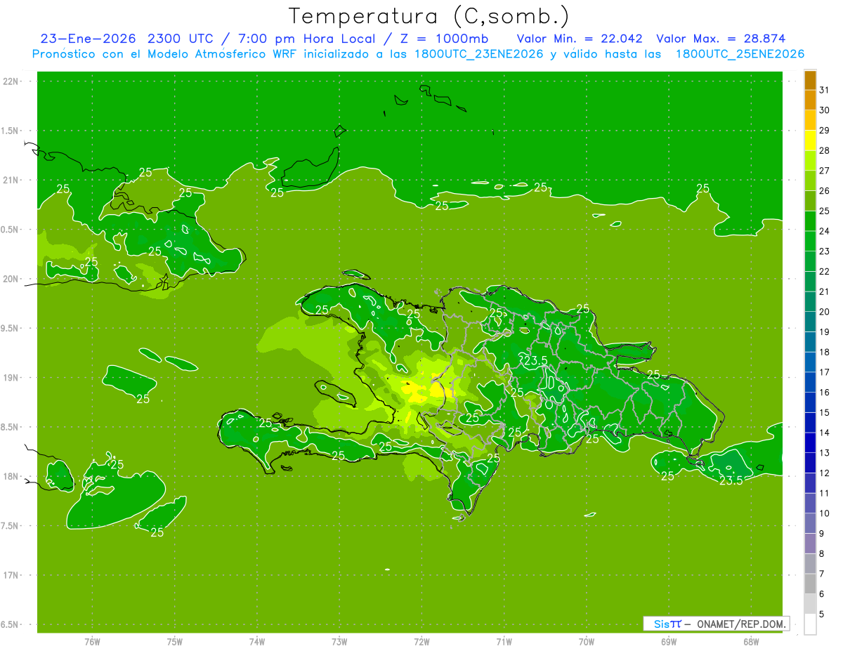Viewport: 843px width, 651px height.
Task: Click "Valor Max. = 28.874" value
Action: click(x=721, y=39)
